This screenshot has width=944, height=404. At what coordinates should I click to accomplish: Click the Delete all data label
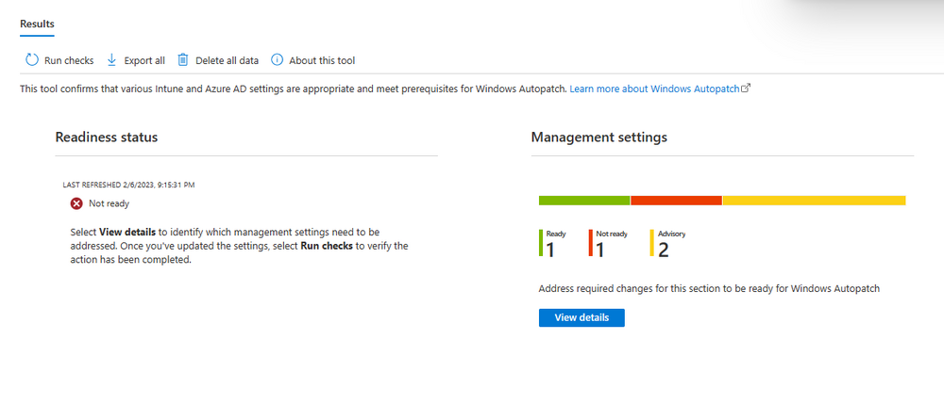pos(227,60)
